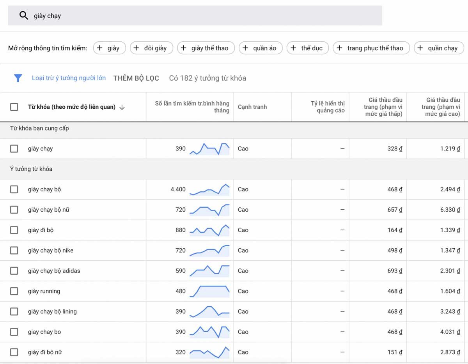Click the 151 ₫ low bid value

[395, 352]
